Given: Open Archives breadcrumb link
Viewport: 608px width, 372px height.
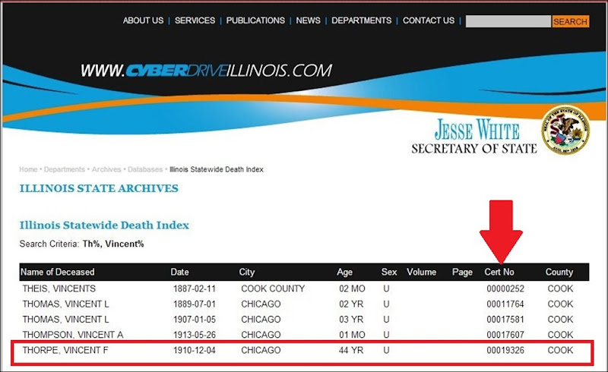Looking at the screenshot, I should tap(106, 169).
